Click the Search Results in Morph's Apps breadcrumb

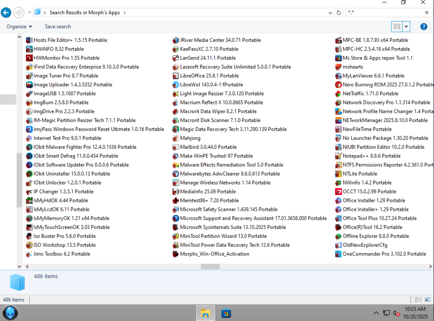click(85, 13)
